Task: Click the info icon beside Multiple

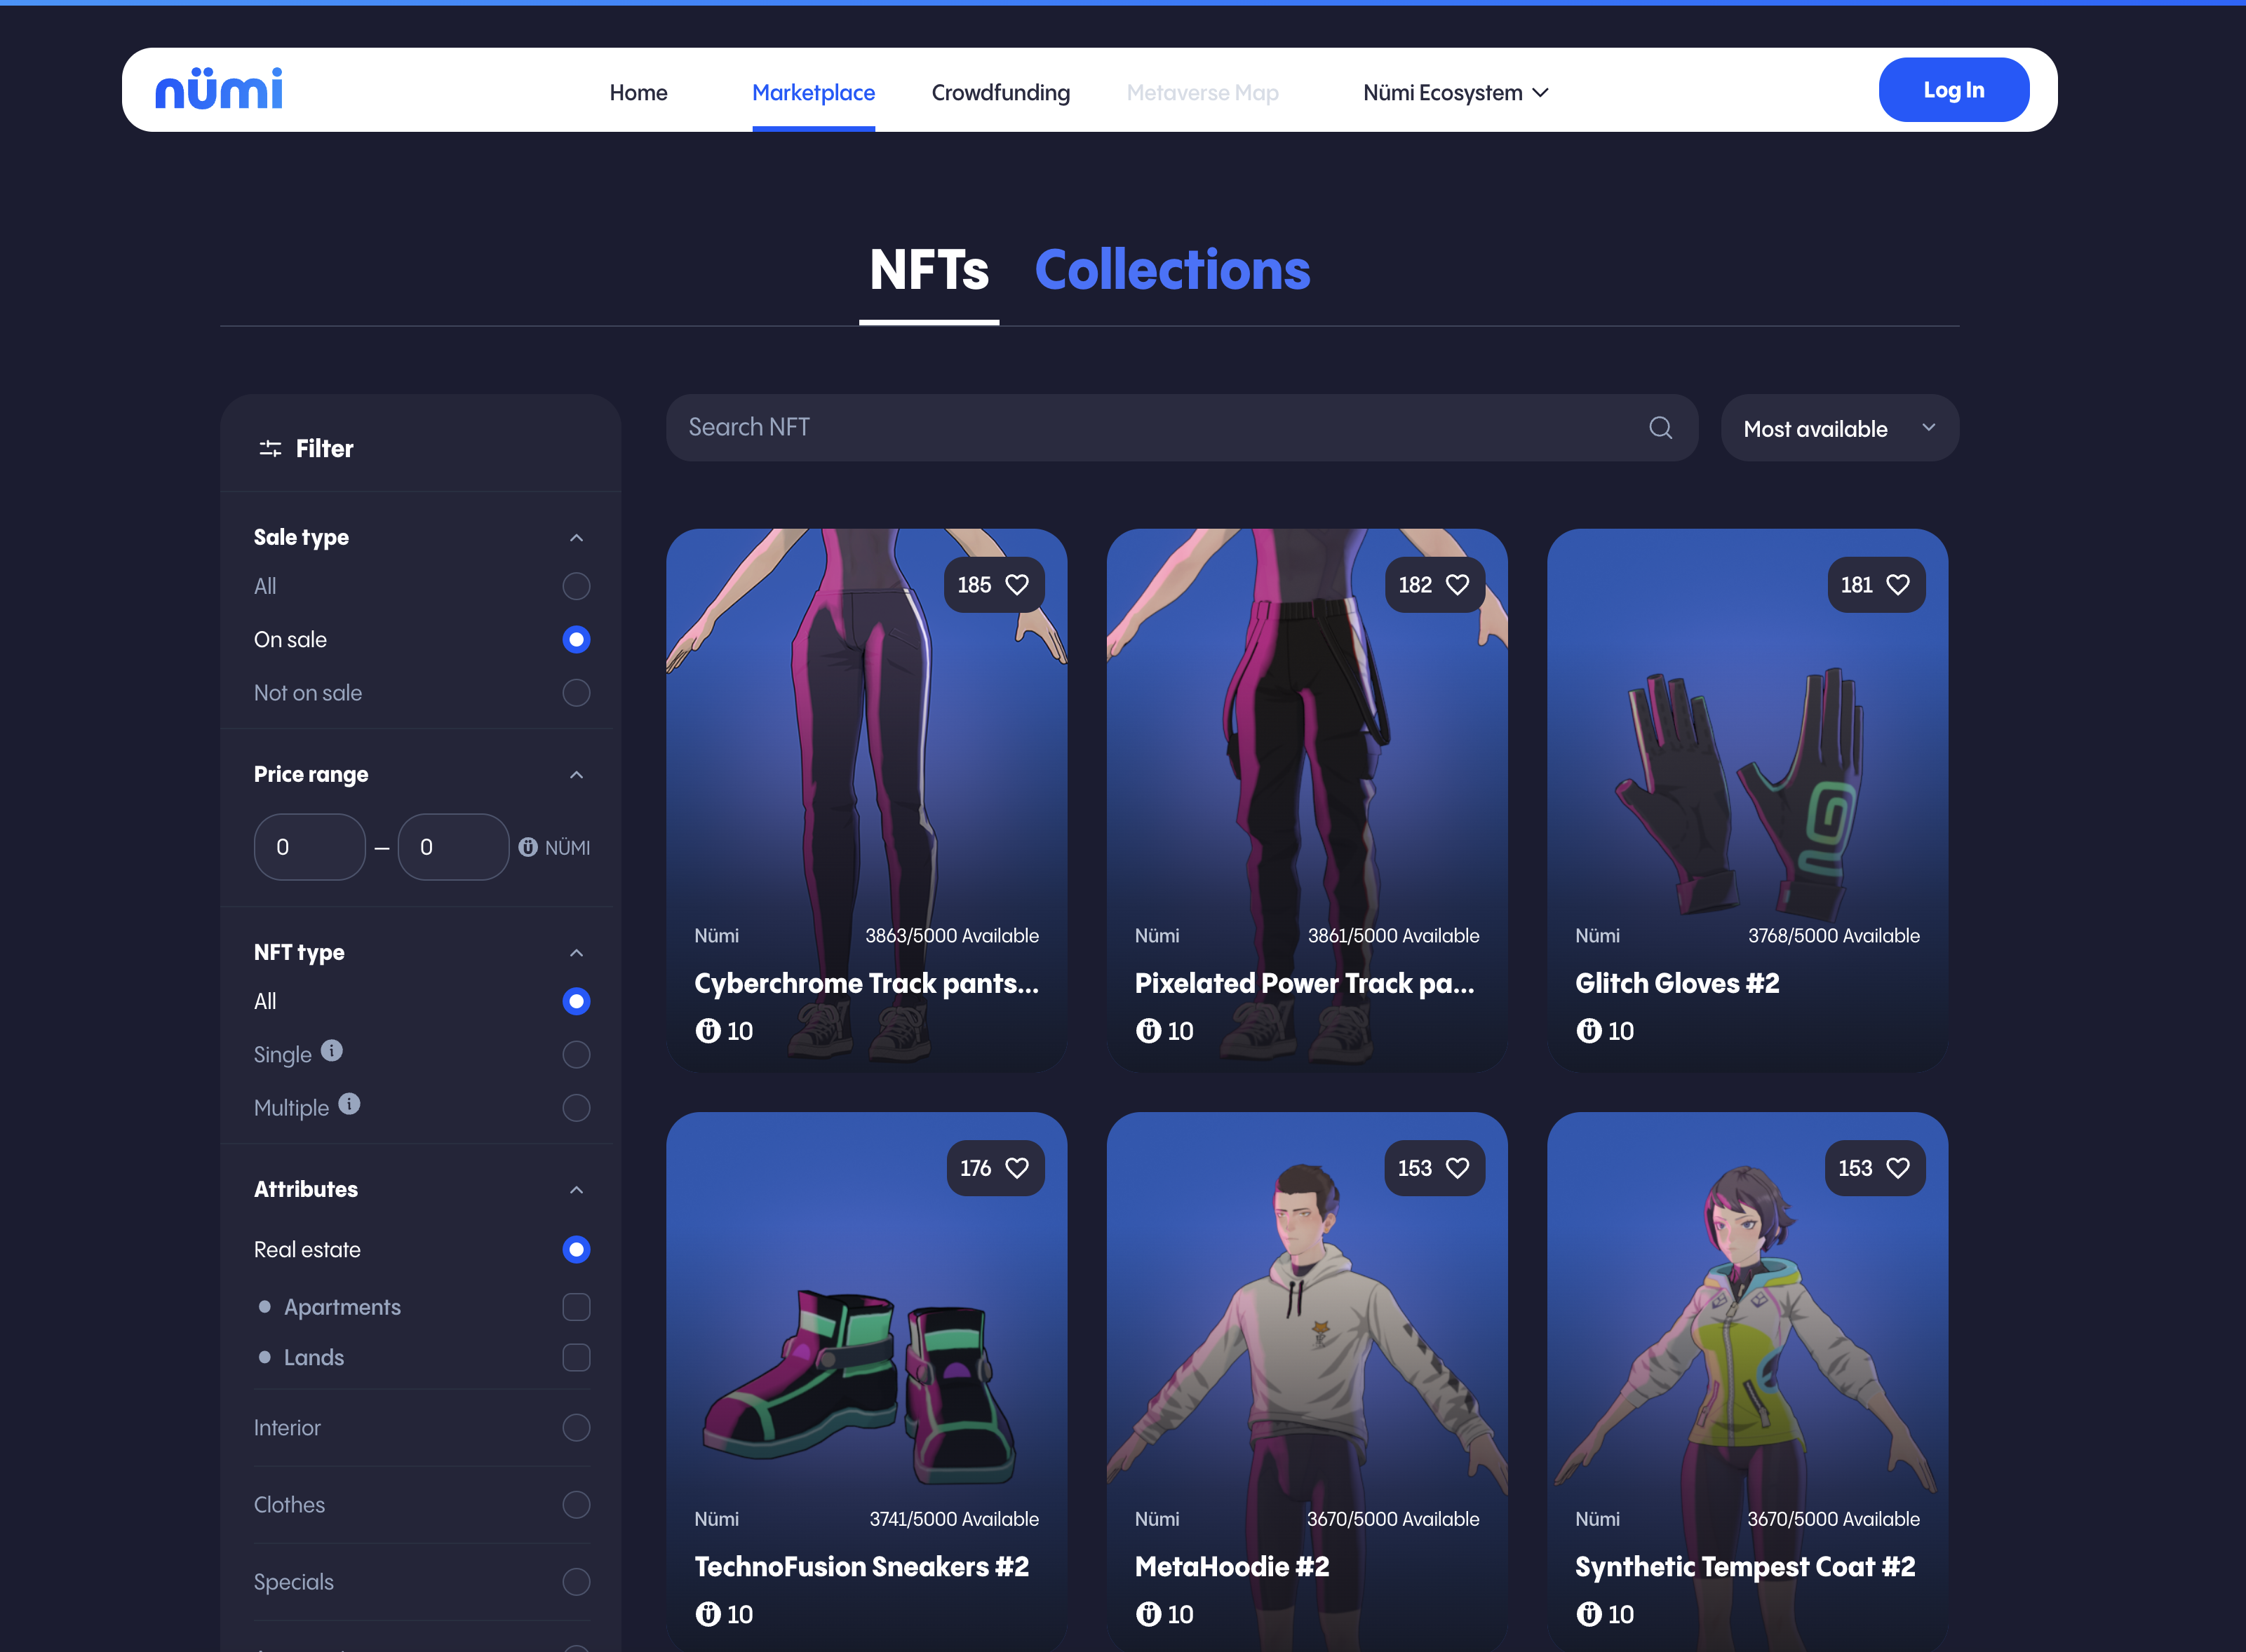Action: pos(349,1104)
